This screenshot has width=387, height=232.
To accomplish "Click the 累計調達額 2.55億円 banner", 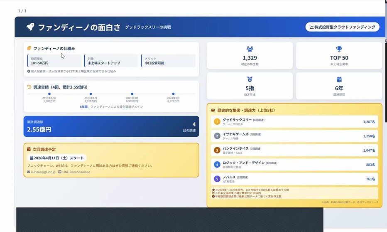I will (x=111, y=126).
